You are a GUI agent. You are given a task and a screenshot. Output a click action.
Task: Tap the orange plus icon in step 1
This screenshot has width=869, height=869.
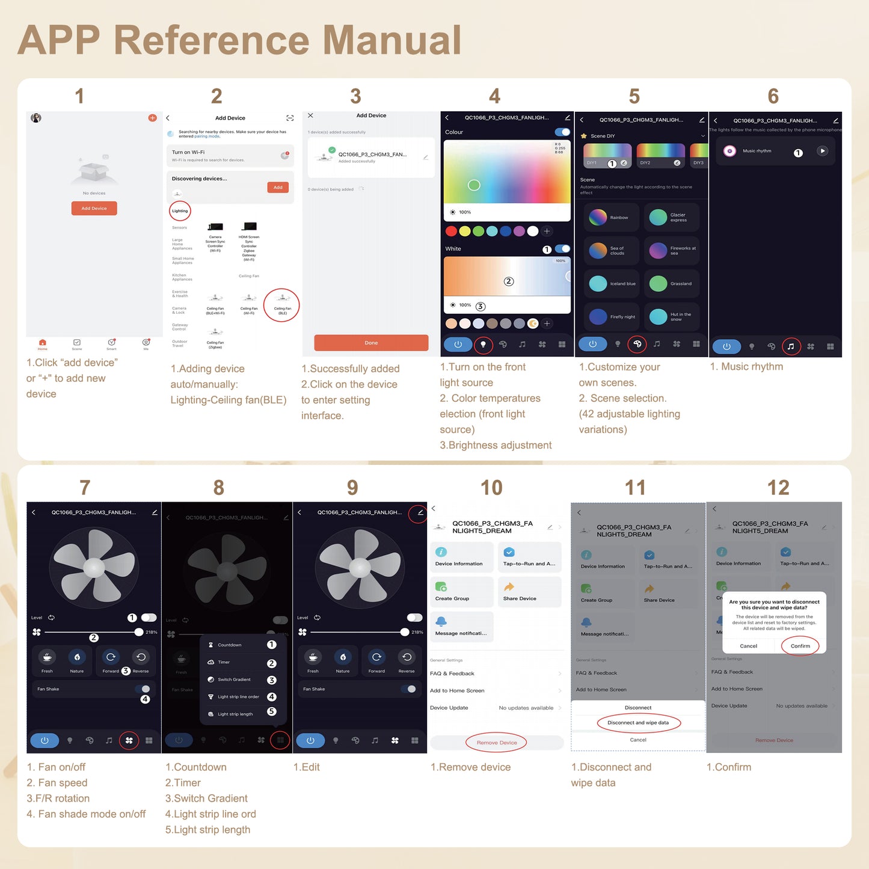point(152,118)
